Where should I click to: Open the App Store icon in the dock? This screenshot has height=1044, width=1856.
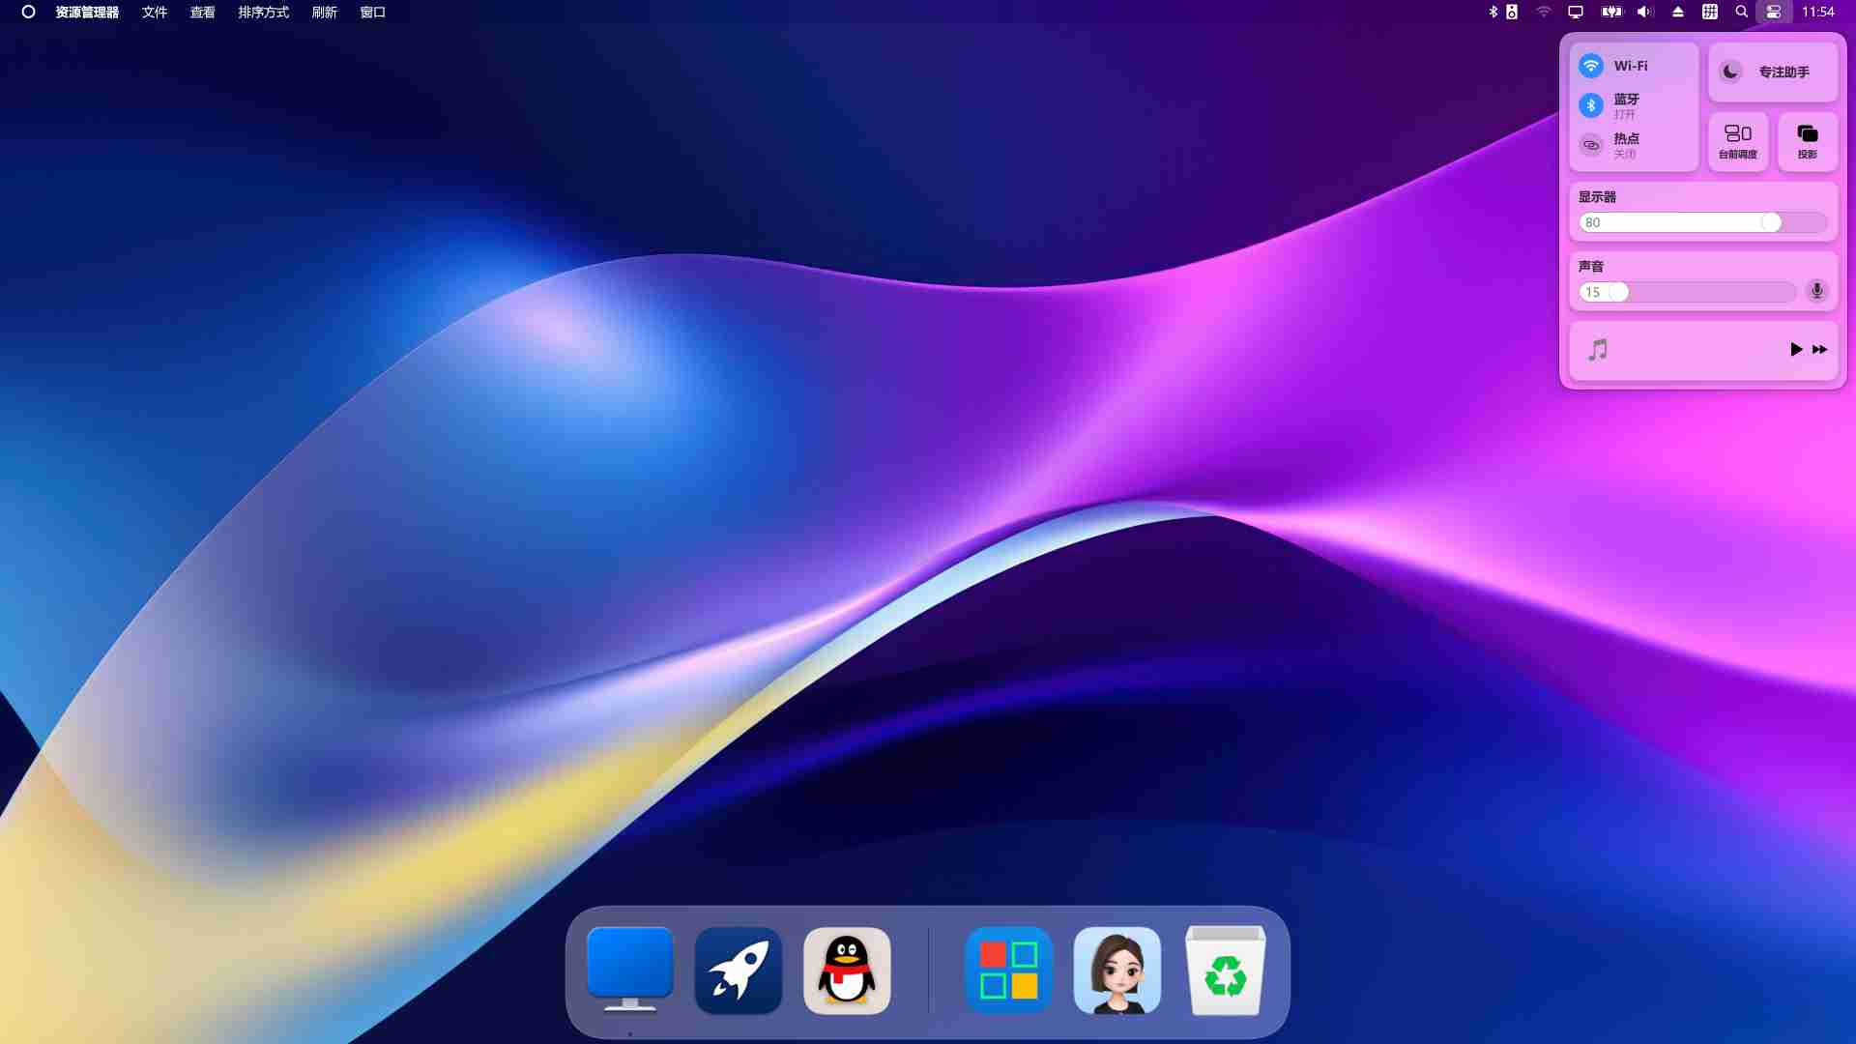tap(1007, 970)
